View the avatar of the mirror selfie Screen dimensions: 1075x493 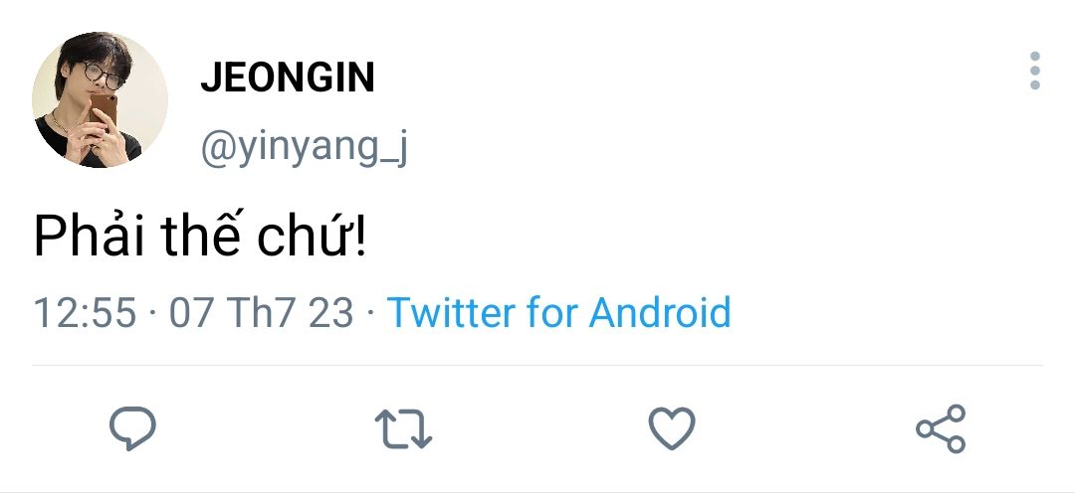coord(100,99)
